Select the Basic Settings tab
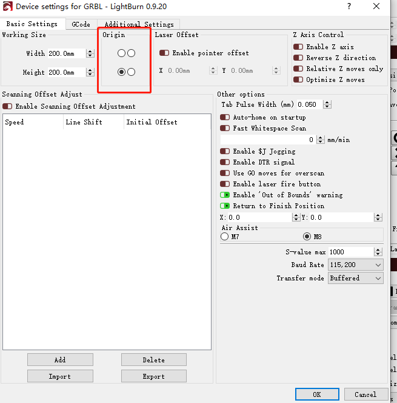 (x=32, y=24)
